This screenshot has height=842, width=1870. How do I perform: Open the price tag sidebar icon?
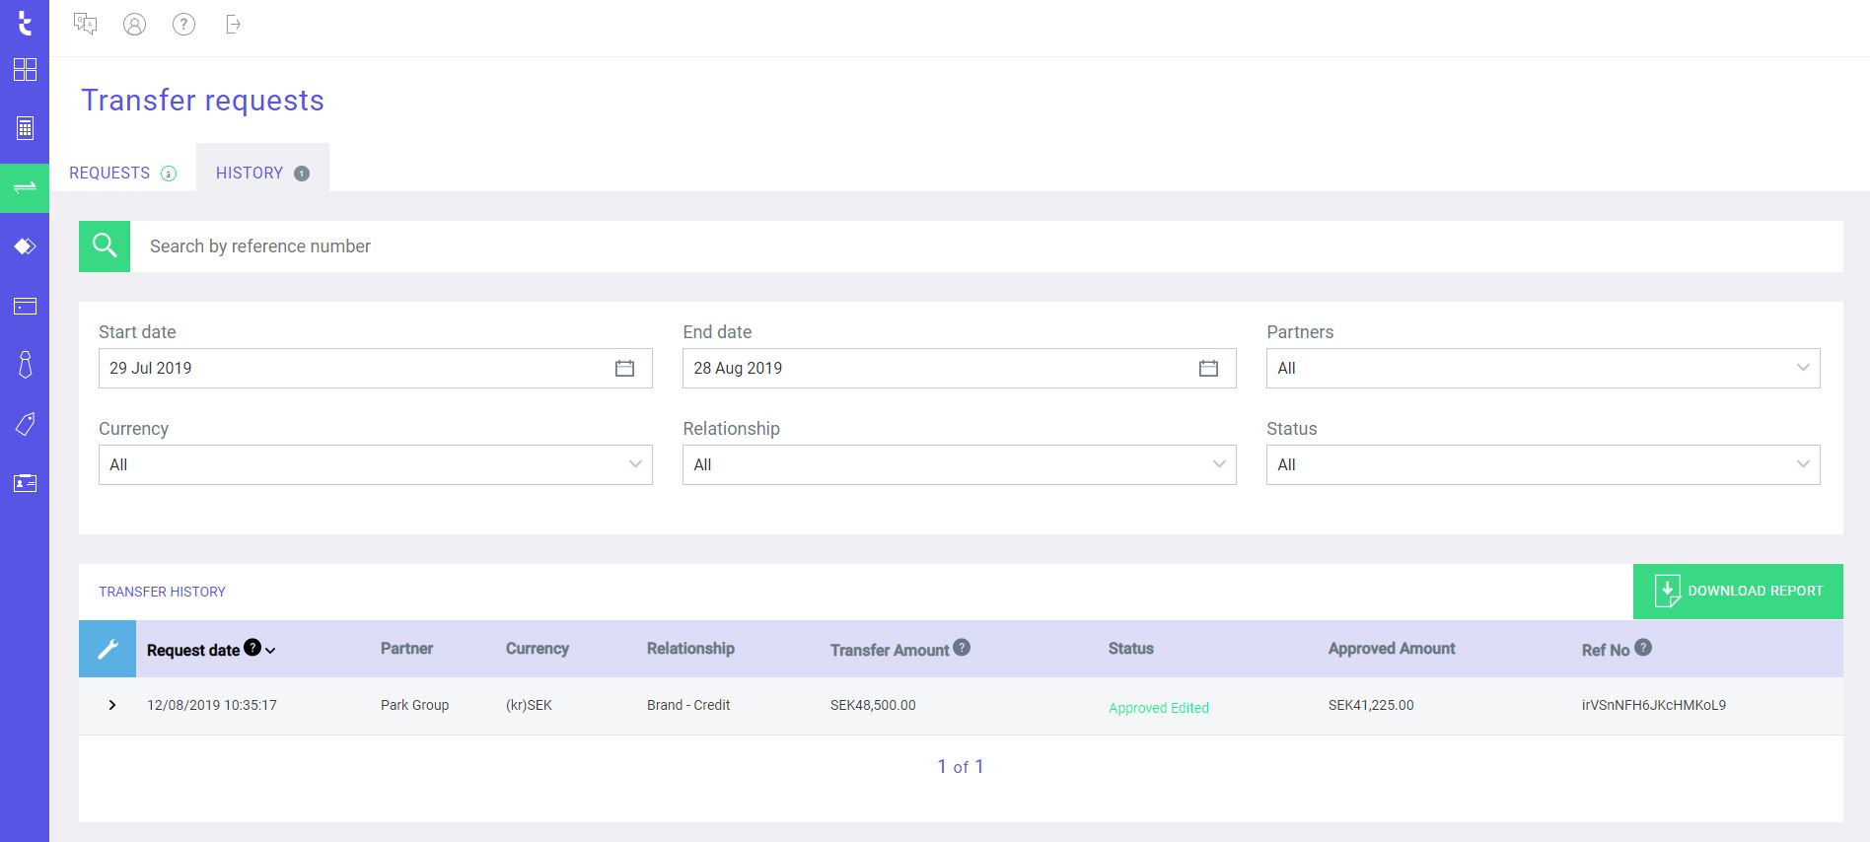25,424
